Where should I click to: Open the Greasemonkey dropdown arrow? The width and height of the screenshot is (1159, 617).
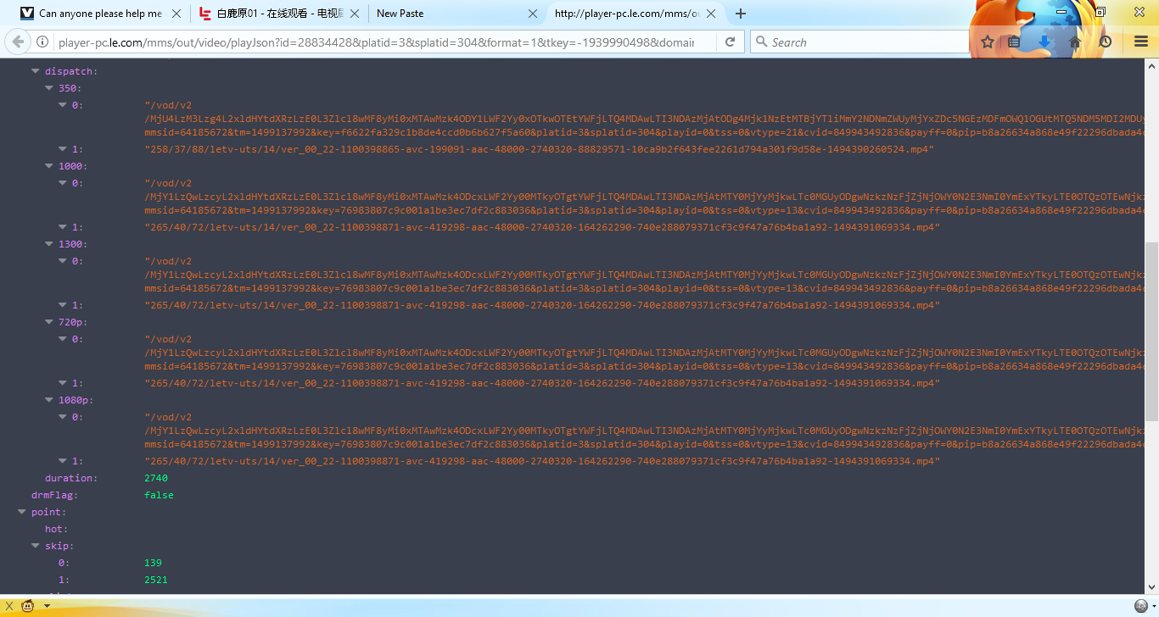(47, 606)
